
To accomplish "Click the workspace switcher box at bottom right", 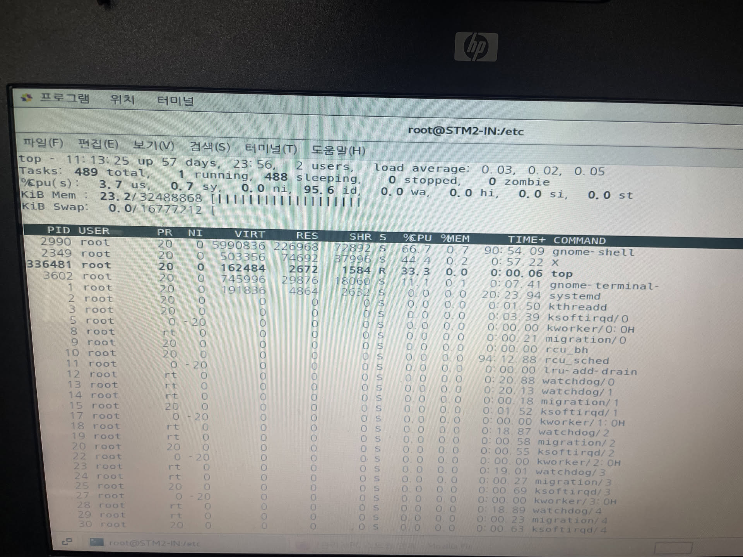I will pyautogui.click(x=673, y=548).
